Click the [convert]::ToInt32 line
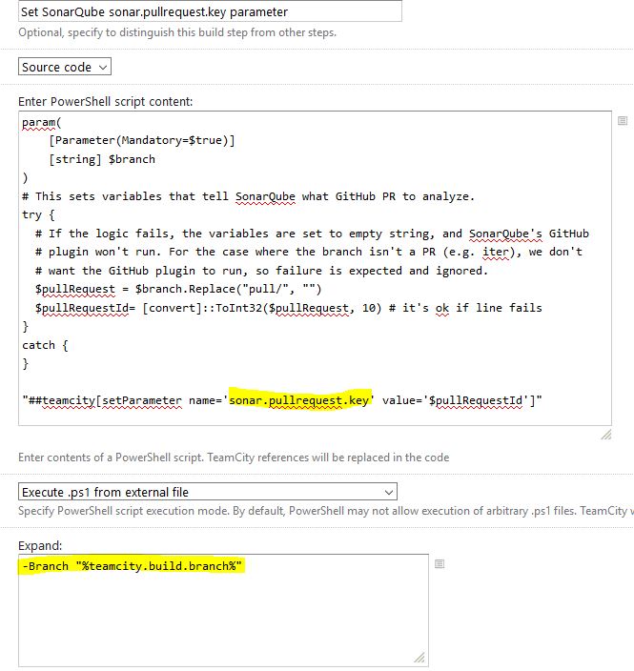This screenshot has height=671, width=634. pyautogui.click(x=289, y=308)
